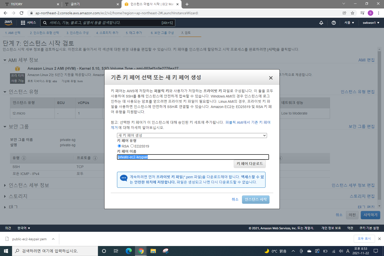Click the 시작하기 button on review page
The width and height of the screenshot is (384, 256).
[x=370, y=215]
